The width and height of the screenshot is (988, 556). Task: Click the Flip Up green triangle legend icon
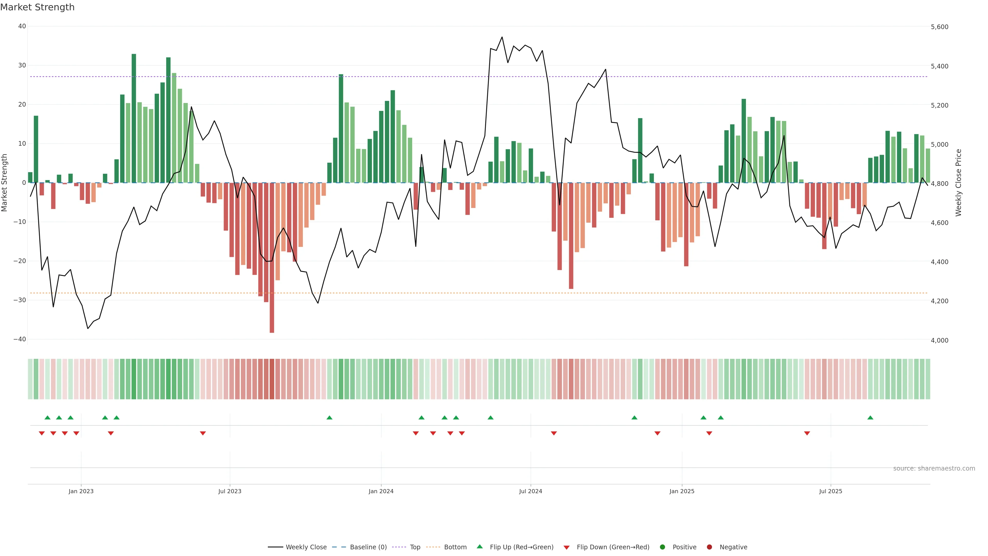(479, 547)
